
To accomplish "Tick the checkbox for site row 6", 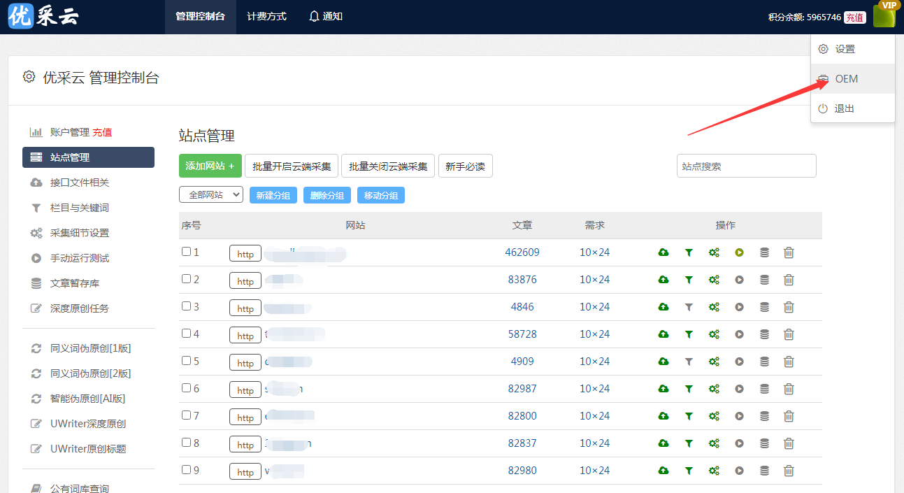I will click(x=186, y=388).
